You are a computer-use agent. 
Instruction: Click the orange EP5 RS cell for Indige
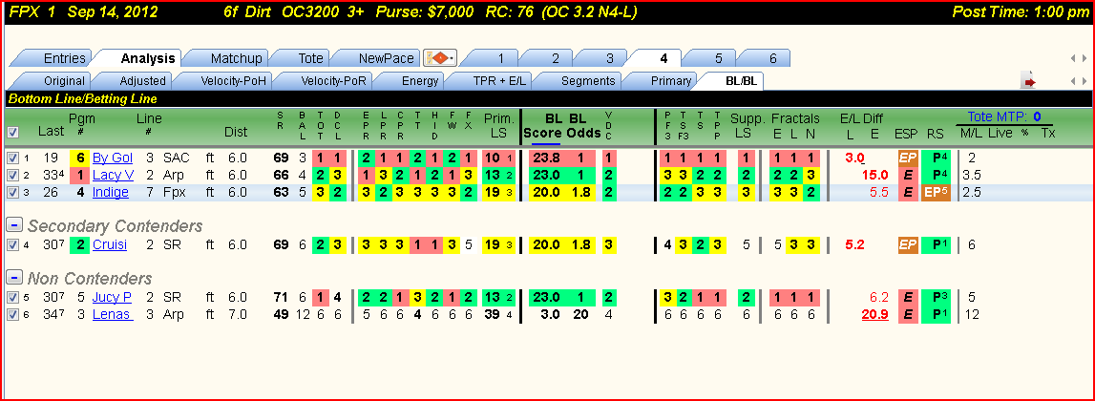coord(935,193)
